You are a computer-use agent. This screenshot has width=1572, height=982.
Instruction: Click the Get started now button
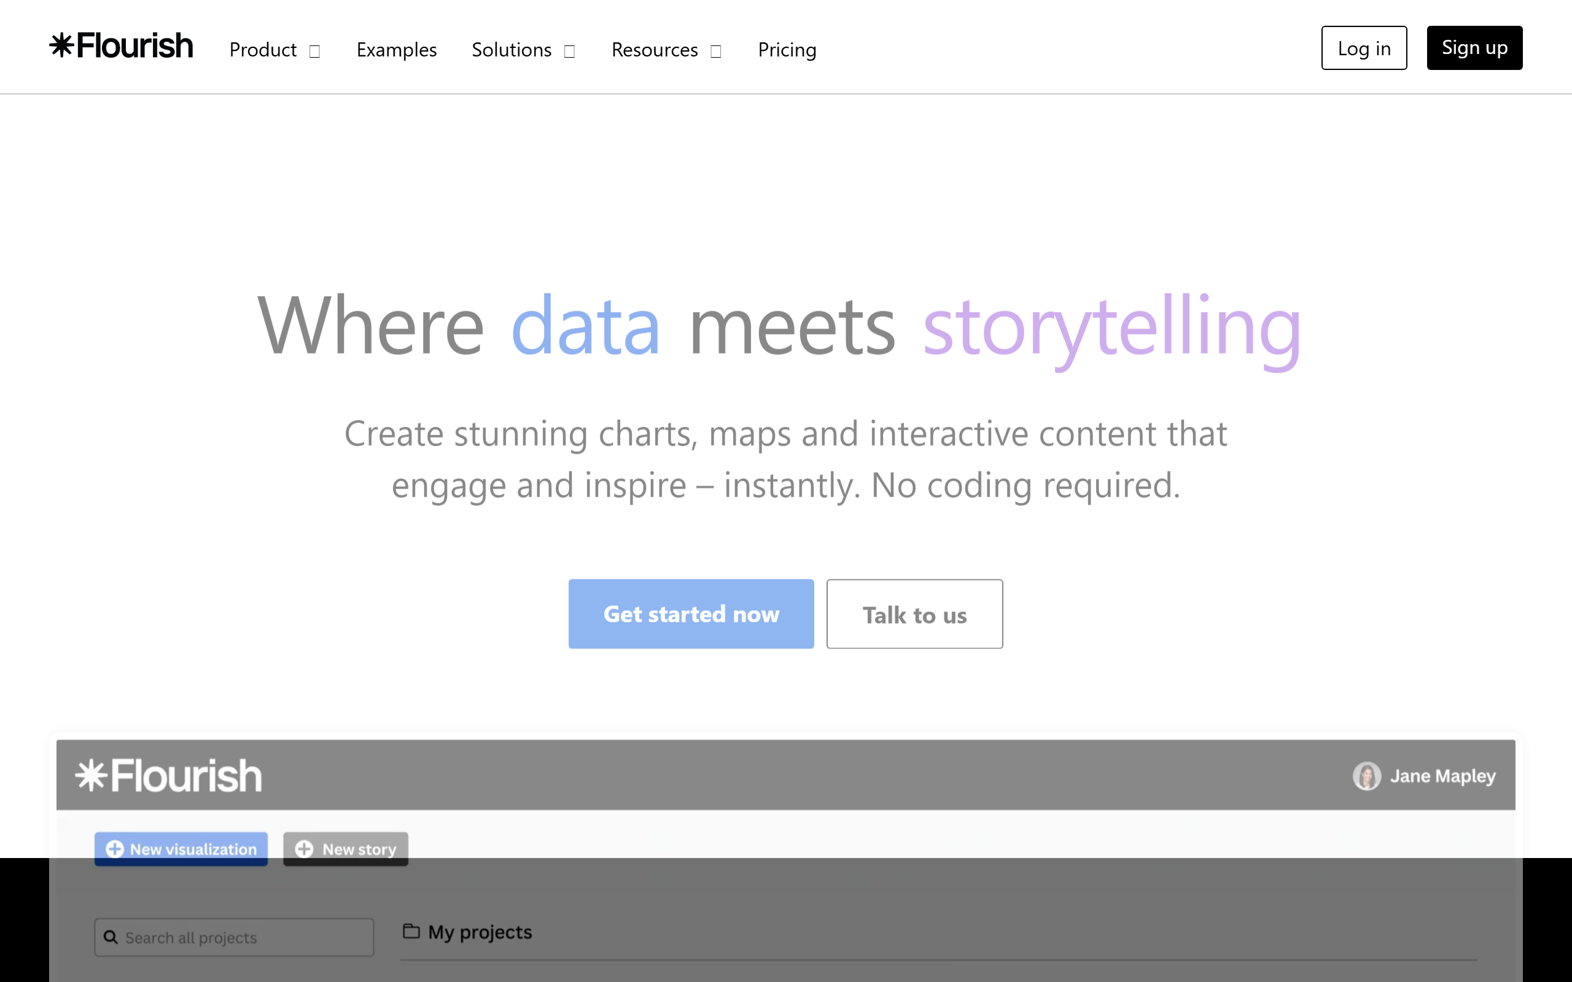tap(690, 614)
